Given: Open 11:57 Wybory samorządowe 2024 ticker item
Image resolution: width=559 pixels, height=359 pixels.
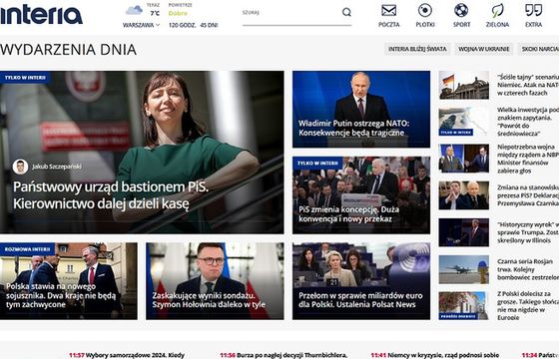Looking at the screenshot, I should [x=127, y=355].
